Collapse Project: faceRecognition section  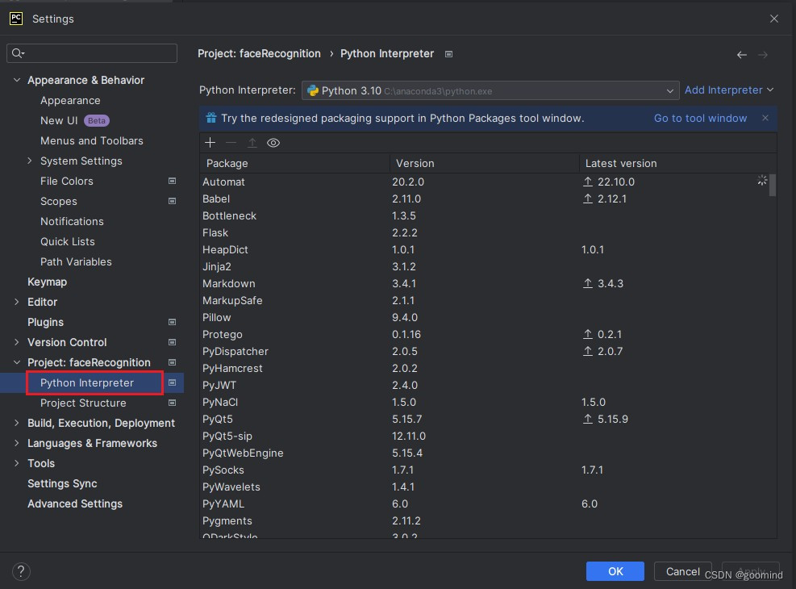coord(17,362)
